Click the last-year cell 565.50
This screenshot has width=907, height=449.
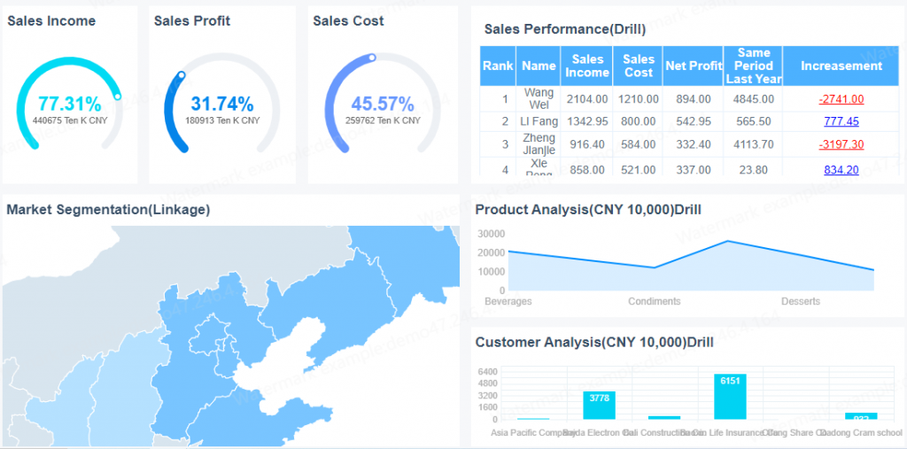pyautogui.click(x=753, y=121)
